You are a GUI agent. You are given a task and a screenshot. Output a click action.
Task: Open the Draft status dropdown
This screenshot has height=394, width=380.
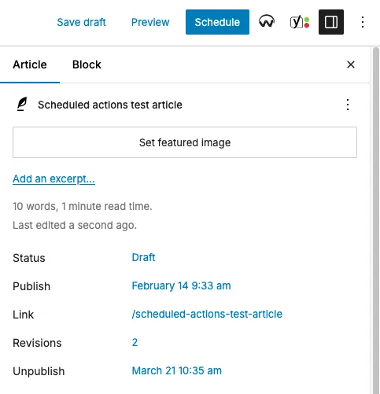(143, 257)
